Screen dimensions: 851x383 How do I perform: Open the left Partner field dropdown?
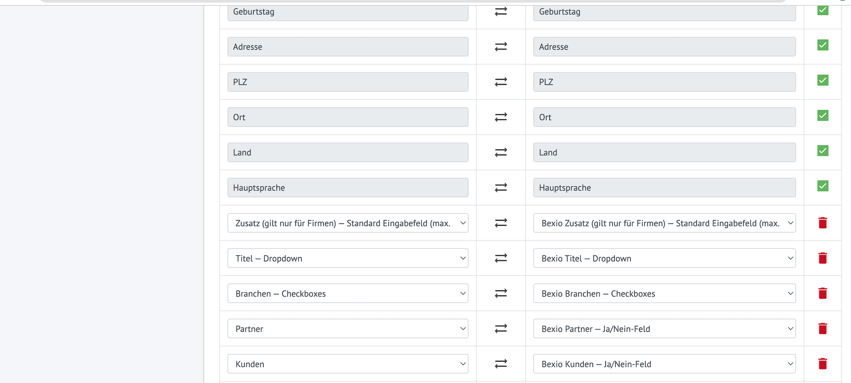[x=348, y=329]
